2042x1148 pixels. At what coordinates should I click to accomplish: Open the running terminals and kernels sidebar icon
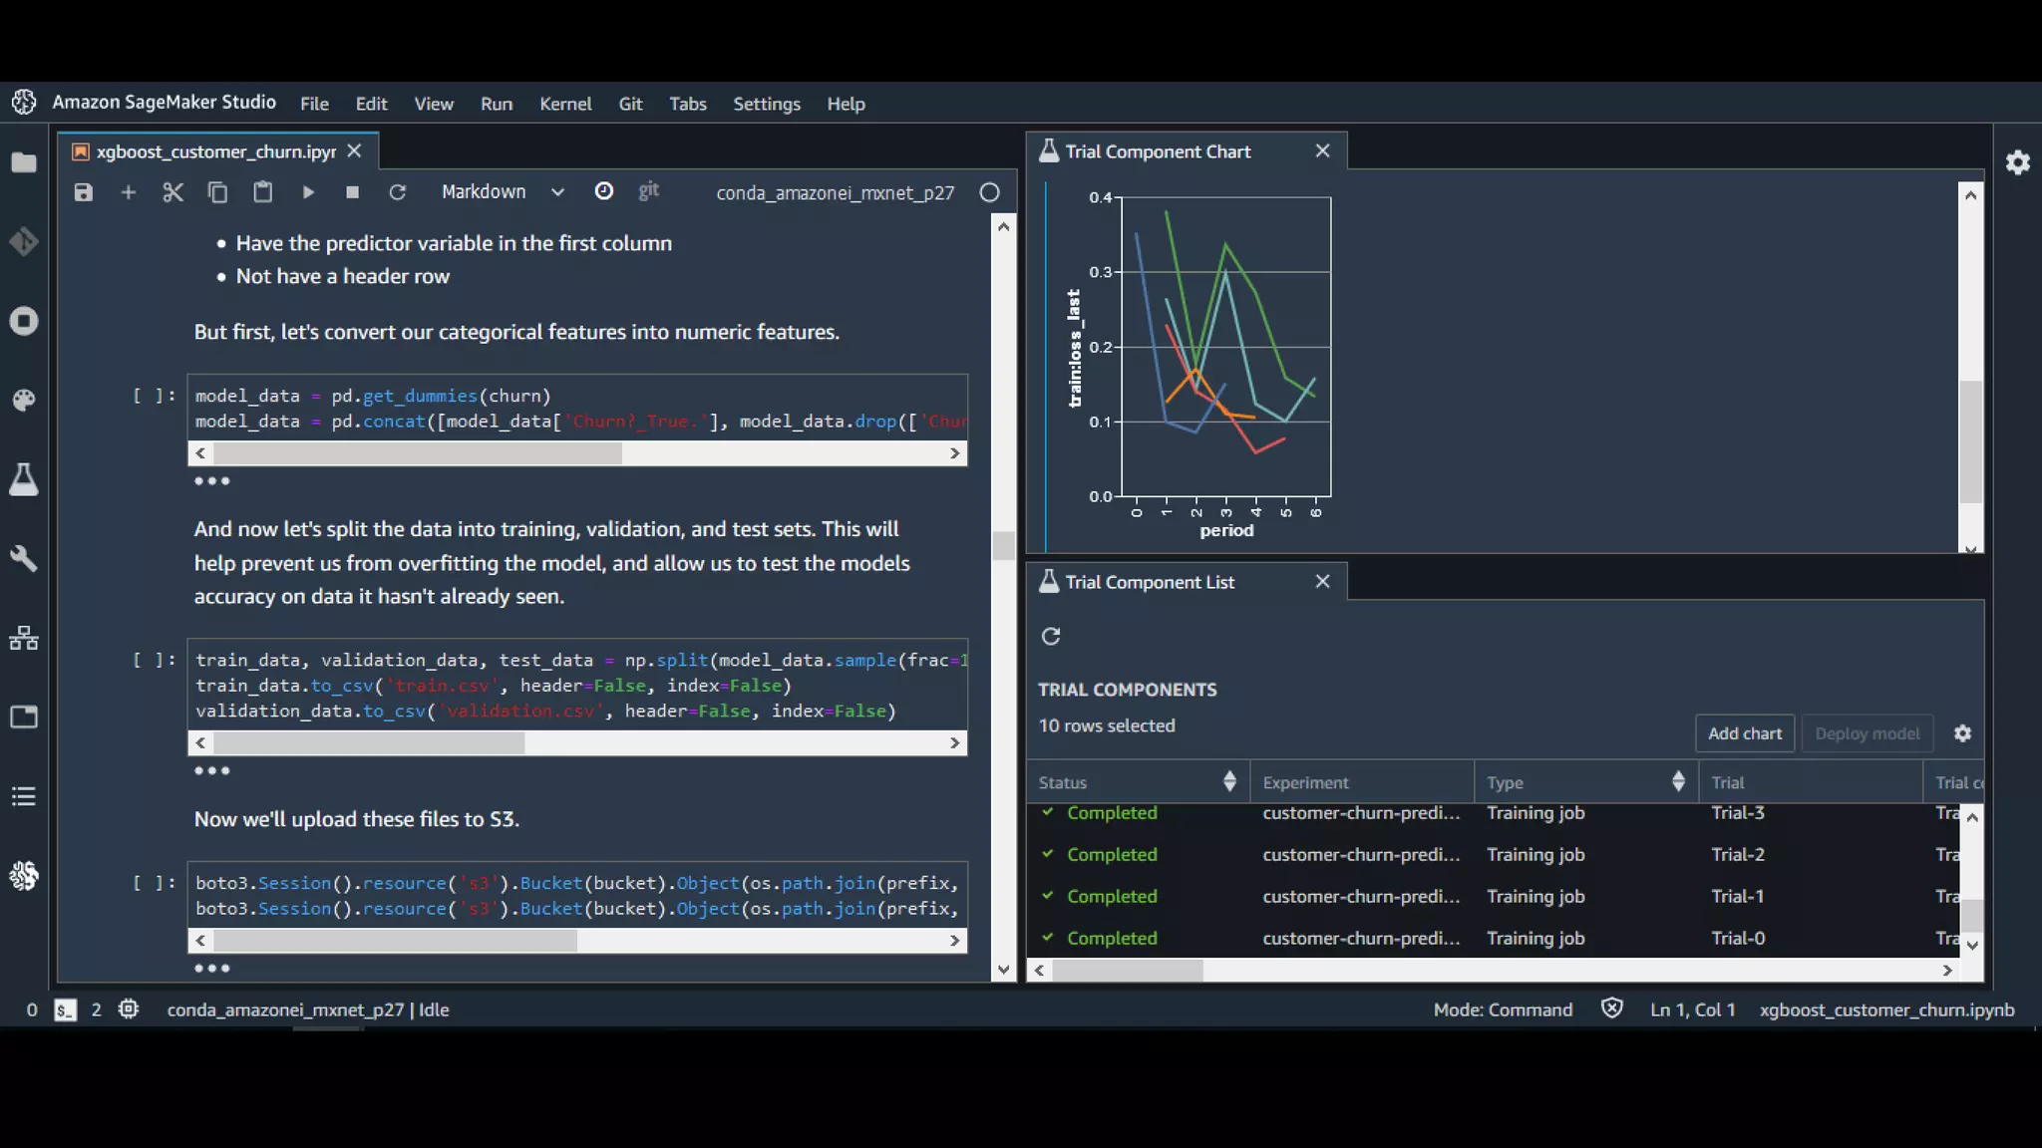(x=24, y=321)
